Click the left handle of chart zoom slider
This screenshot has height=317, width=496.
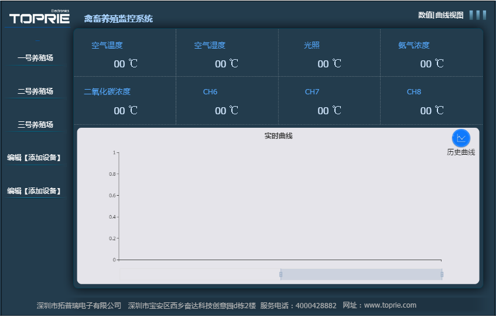tap(281, 274)
